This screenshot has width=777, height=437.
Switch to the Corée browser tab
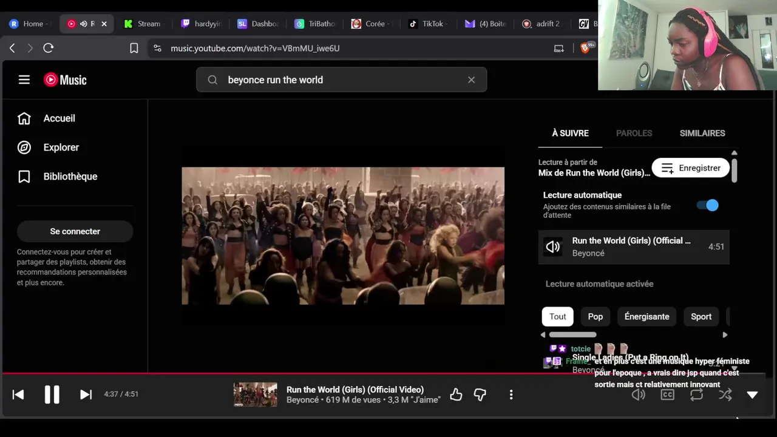[372, 24]
